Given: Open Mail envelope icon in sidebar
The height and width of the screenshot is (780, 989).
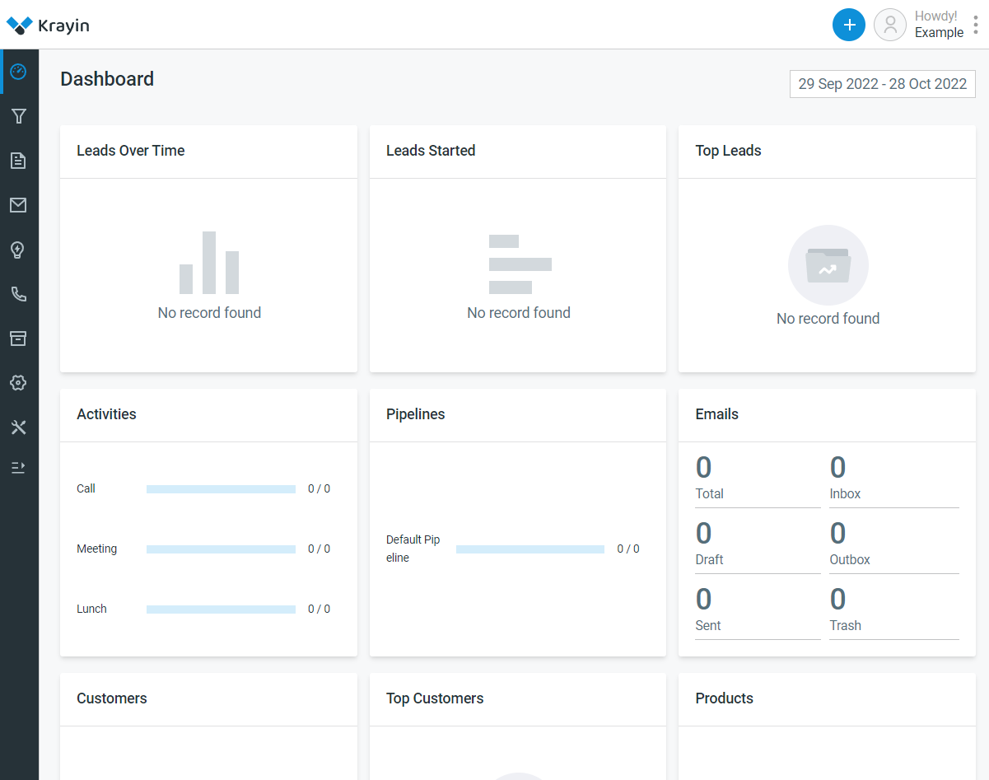Looking at the screenshot, I should click(x=18, y=205).
